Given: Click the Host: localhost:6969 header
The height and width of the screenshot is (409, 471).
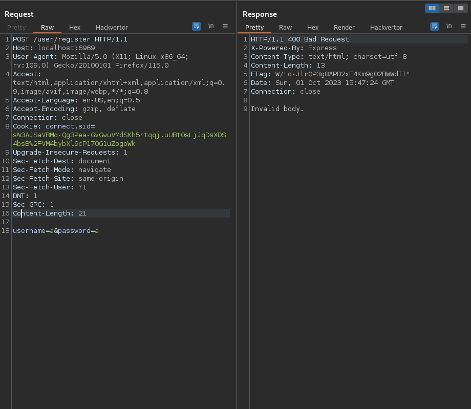Looking at the screenshot, I should (54, 48).
